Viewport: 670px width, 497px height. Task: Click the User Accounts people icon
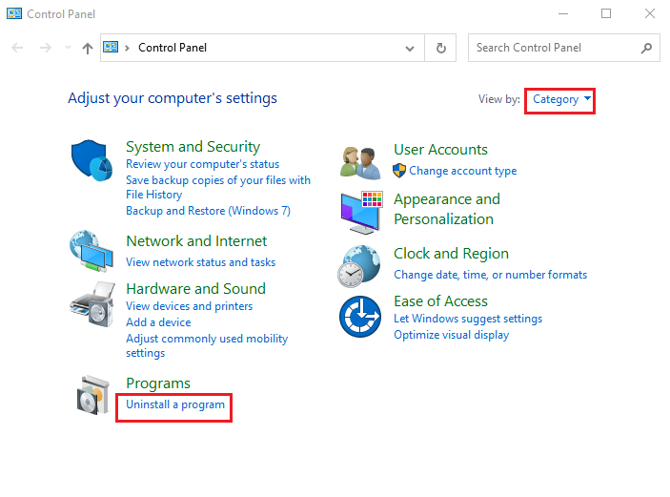tap(361, 162)
